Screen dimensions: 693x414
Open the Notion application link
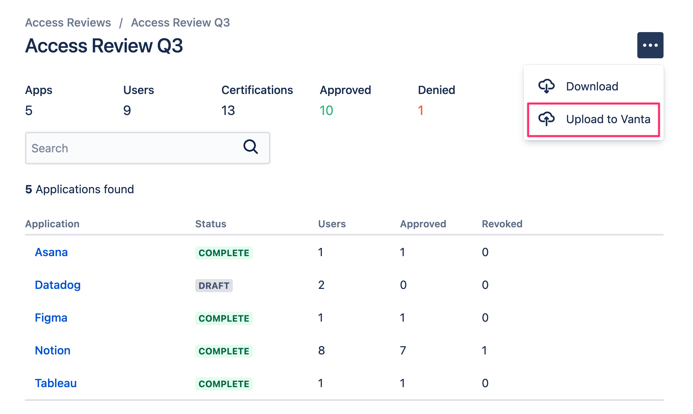53,350
